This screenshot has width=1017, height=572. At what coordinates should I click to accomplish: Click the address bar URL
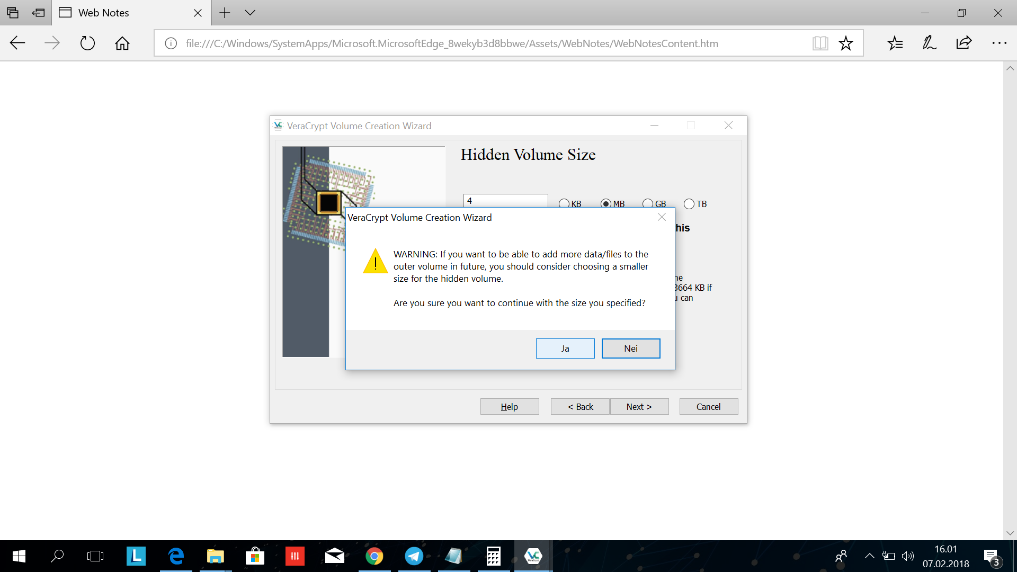click(452, 43)
